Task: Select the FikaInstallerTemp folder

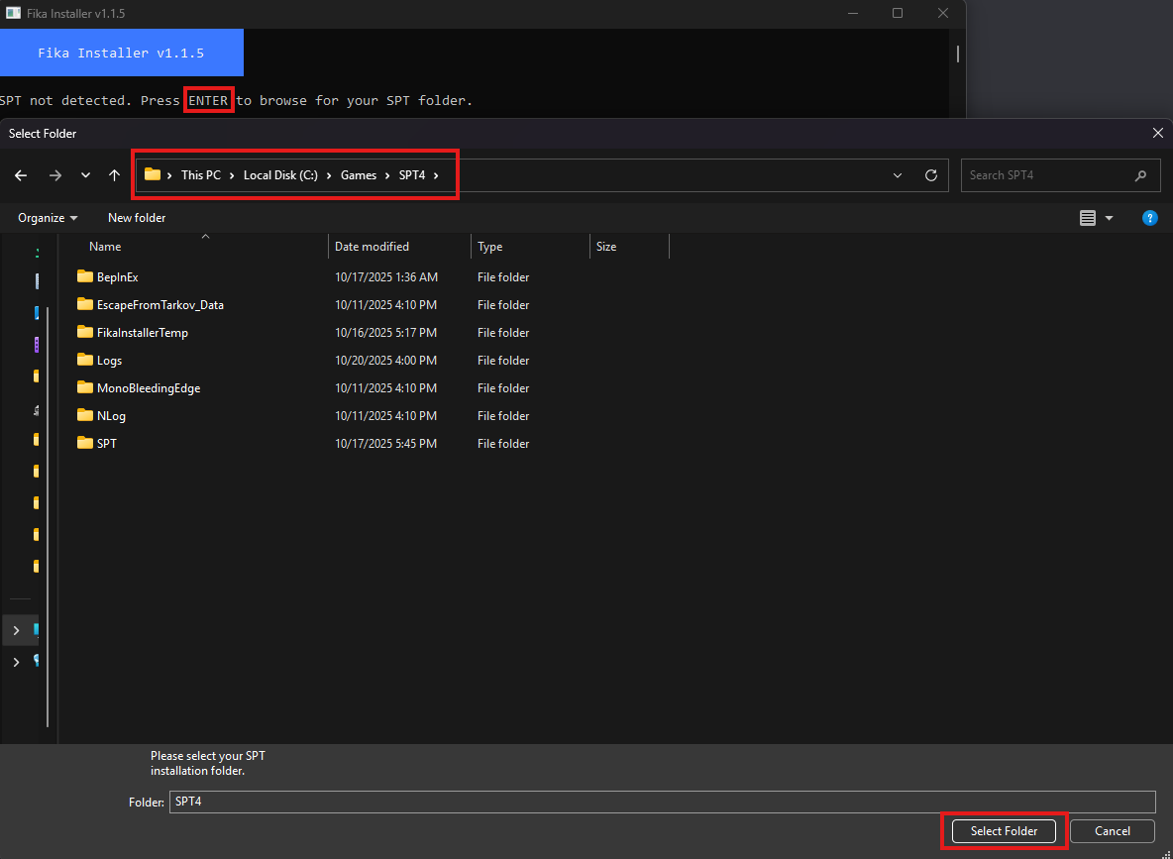Action: 142,333
